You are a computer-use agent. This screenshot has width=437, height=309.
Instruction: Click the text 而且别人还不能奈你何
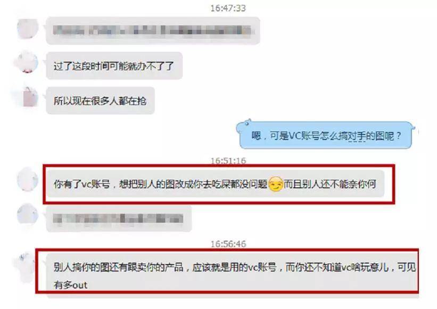click(x=329, y=184)
